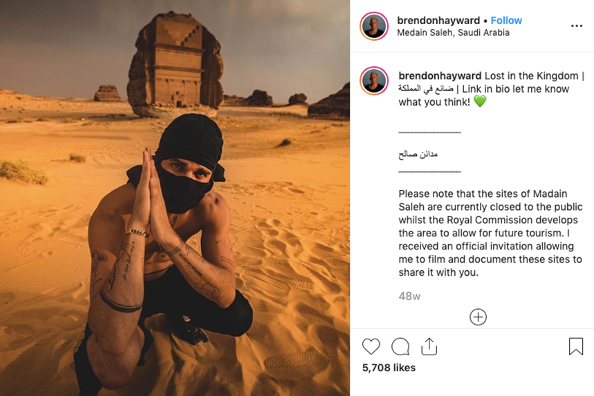Open the 48w timestamp link

[x=409, y=296]
